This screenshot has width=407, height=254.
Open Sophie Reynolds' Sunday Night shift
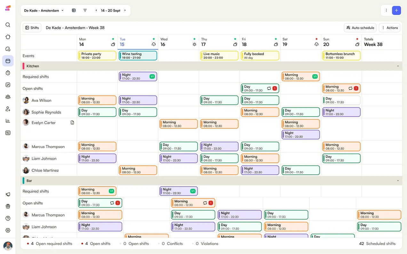tap(341, 112)
